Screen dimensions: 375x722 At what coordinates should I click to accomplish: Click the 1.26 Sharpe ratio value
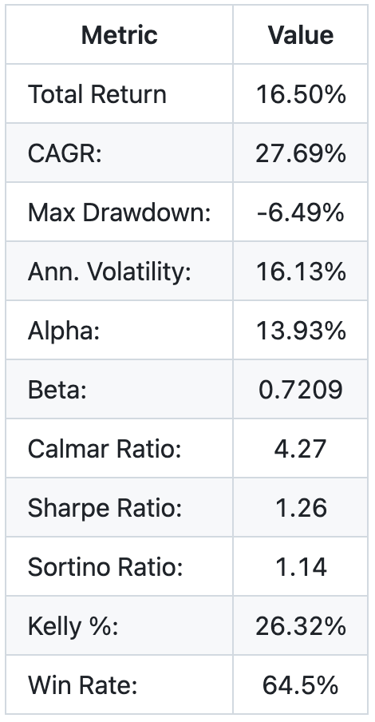pos(301,507)
